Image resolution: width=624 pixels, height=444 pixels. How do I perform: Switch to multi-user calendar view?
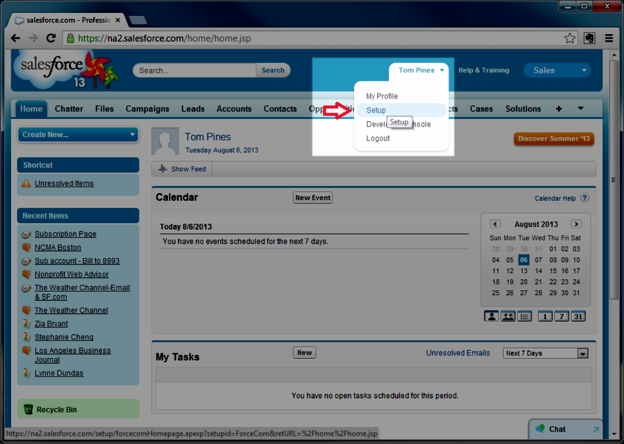pos(508,316)
